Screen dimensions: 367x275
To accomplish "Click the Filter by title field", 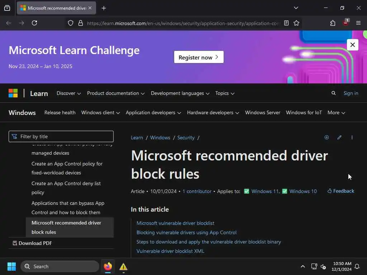I will click(61, 136).
